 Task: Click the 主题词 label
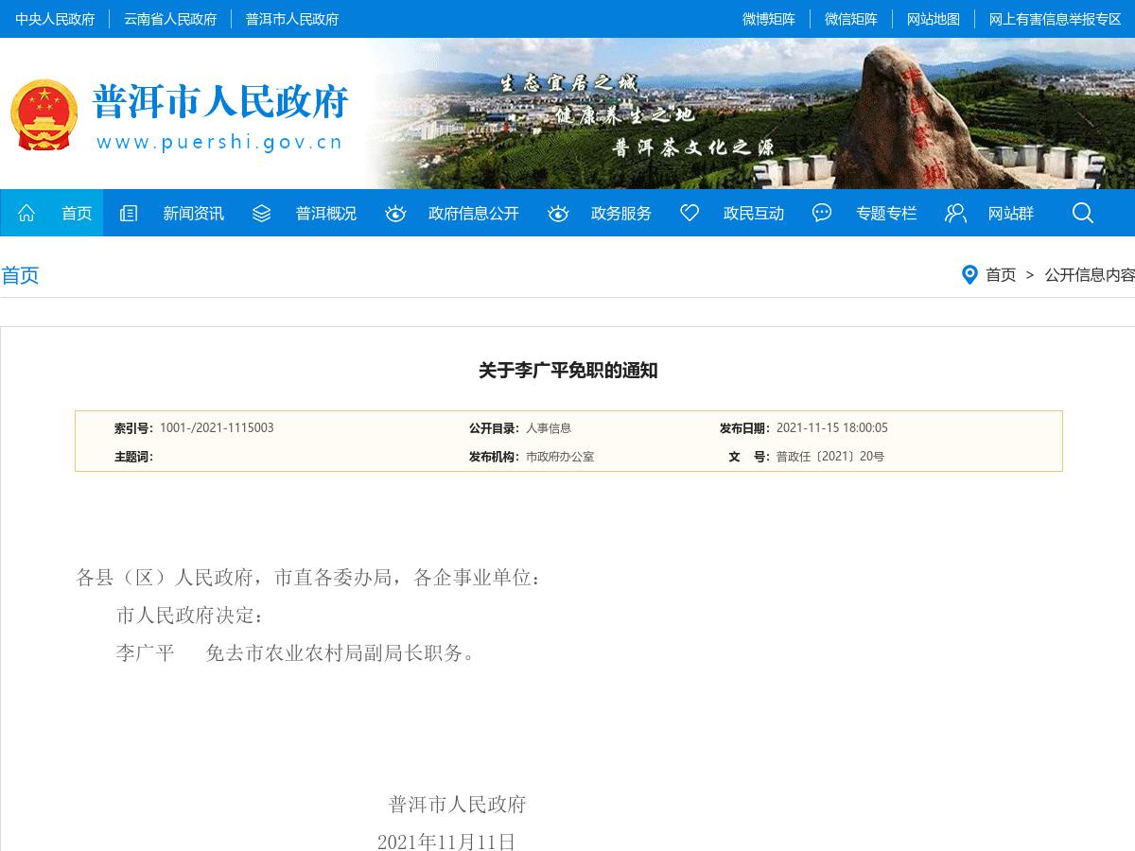[133, 457]
